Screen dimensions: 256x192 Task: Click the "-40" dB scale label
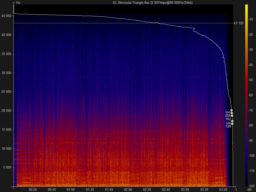pos(250,65)
